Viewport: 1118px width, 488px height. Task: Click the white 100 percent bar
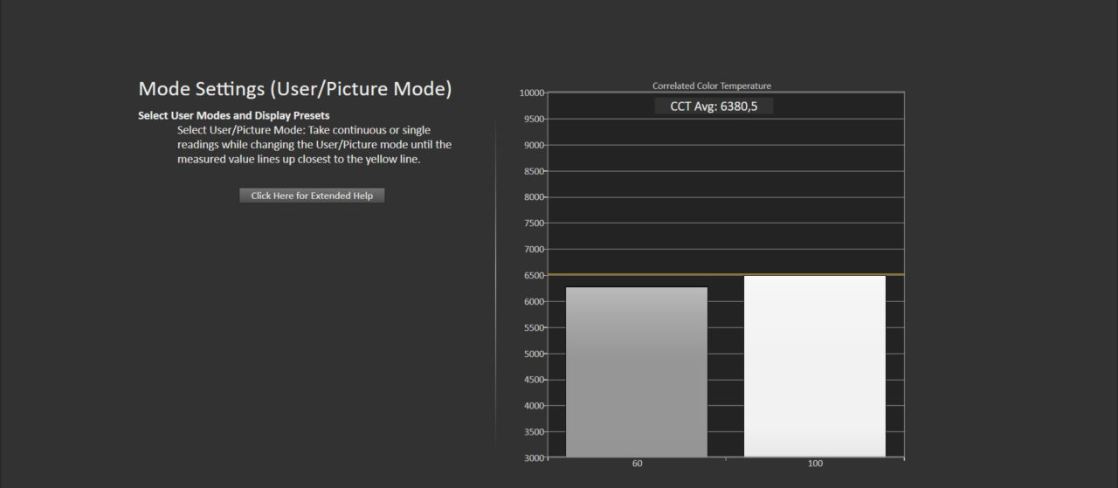[814, 366]
